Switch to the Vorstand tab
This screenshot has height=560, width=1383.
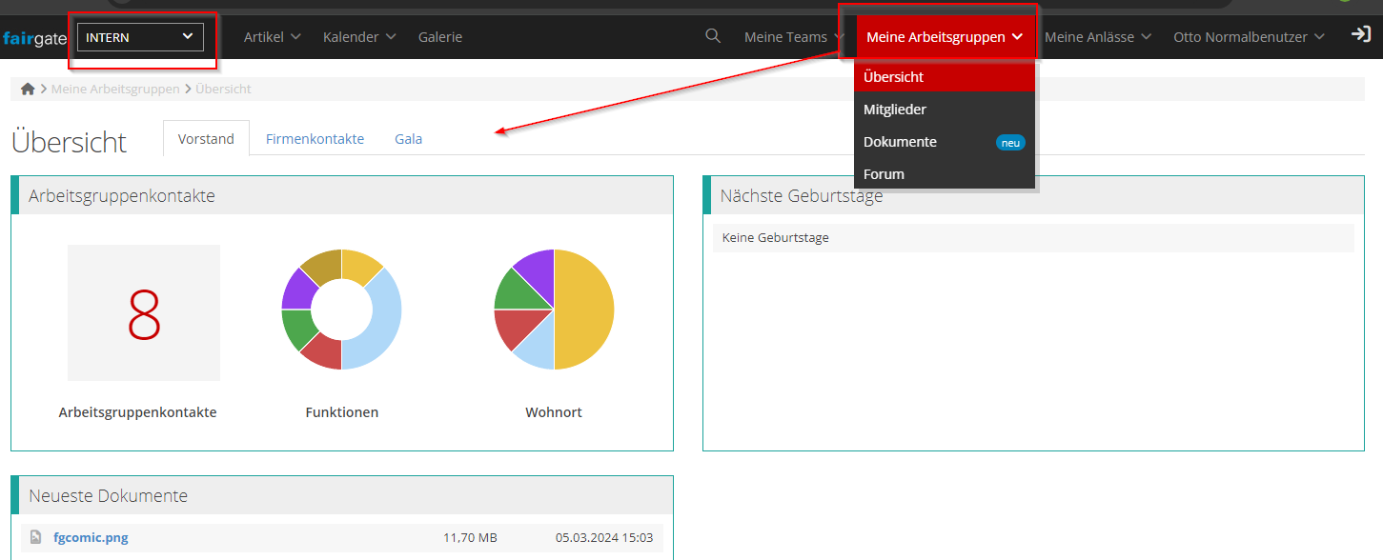[x=206, y=138]
